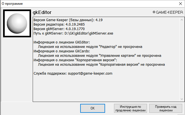Click the "Управление картами" license status line
185x115 pixels.
(99, 56)
